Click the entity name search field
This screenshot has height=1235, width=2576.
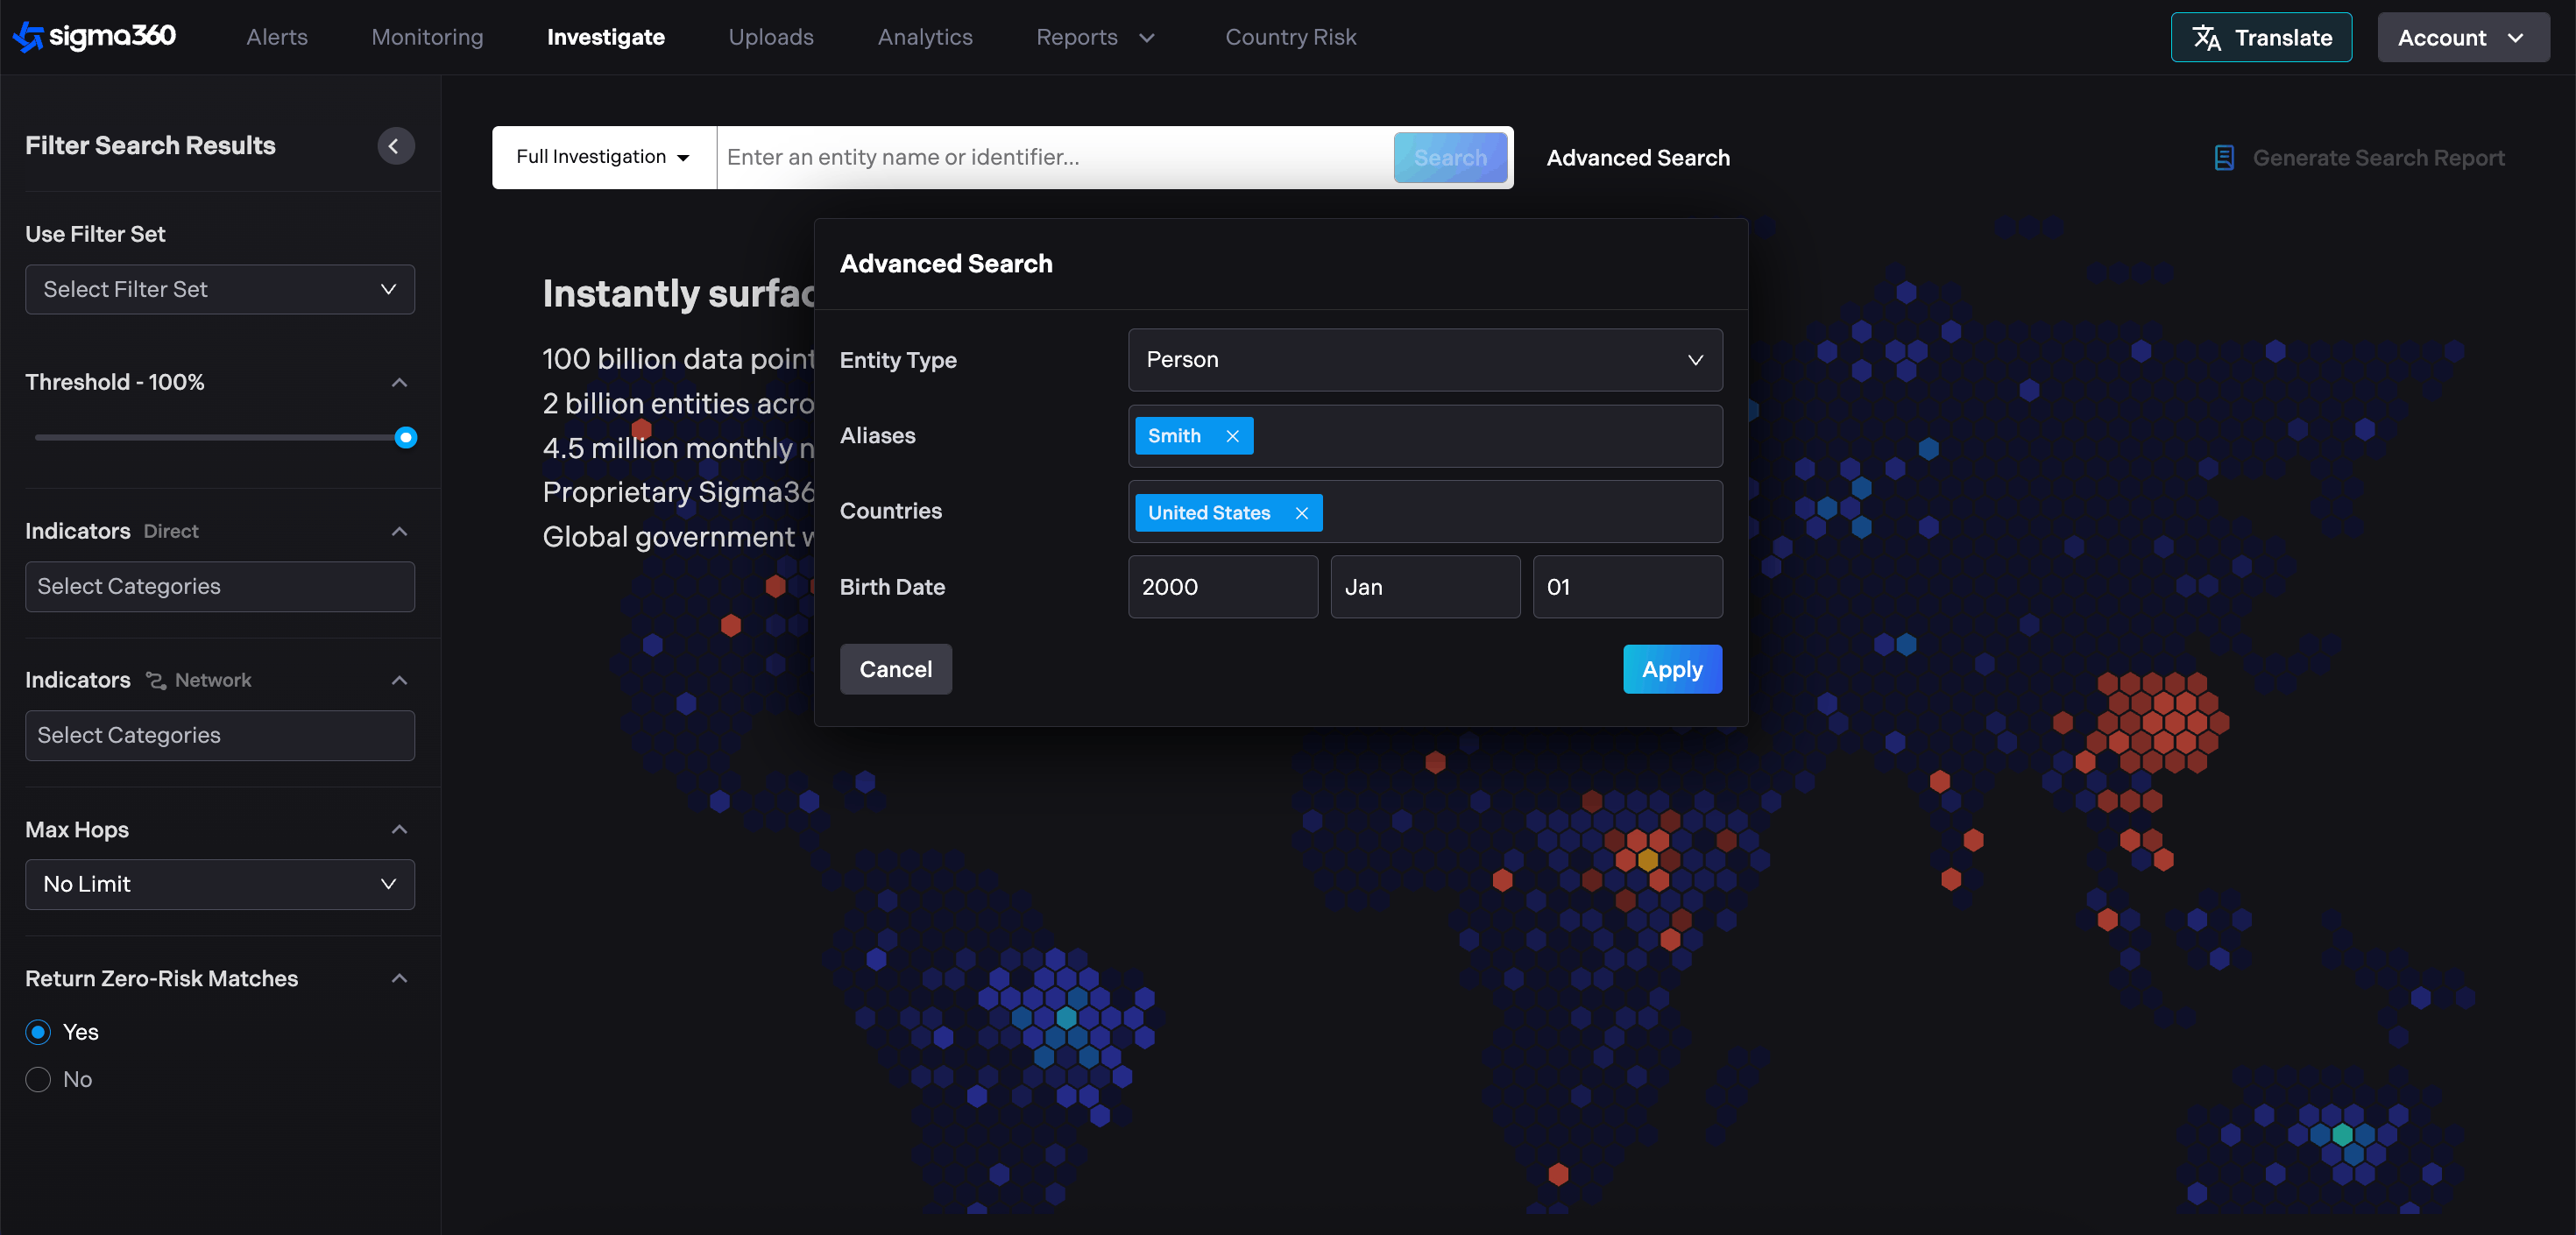click(x=1054, y=157)
